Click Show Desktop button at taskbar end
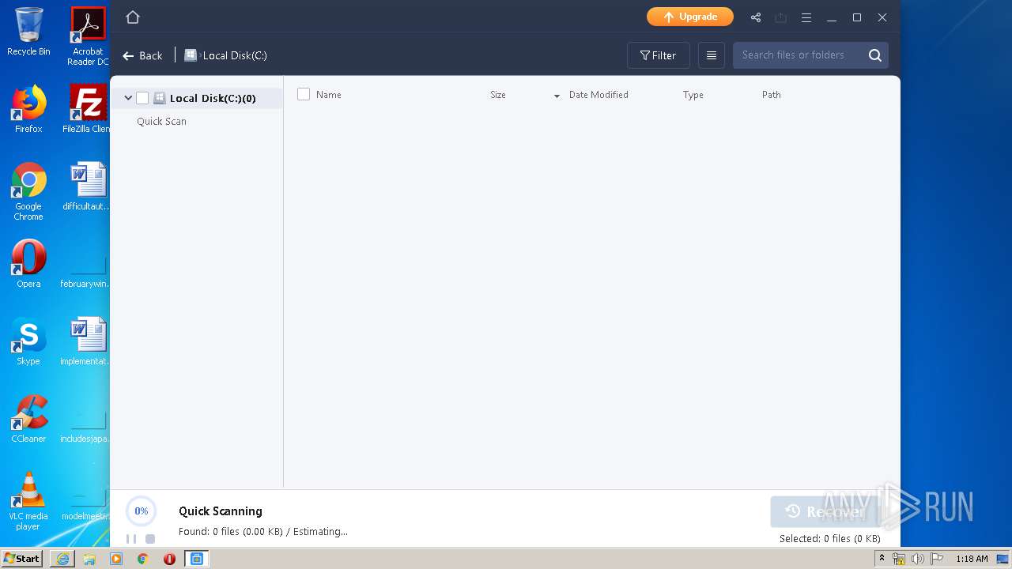 pos(1004,559)
